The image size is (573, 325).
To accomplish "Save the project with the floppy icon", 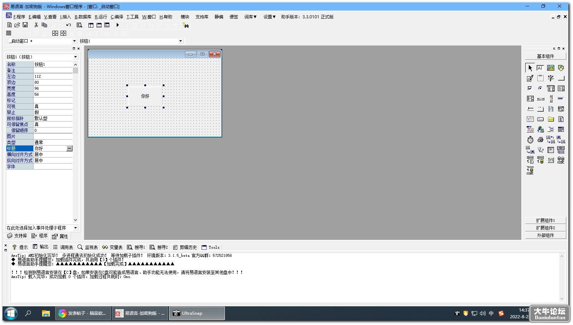I will click(x=25, y=25).
